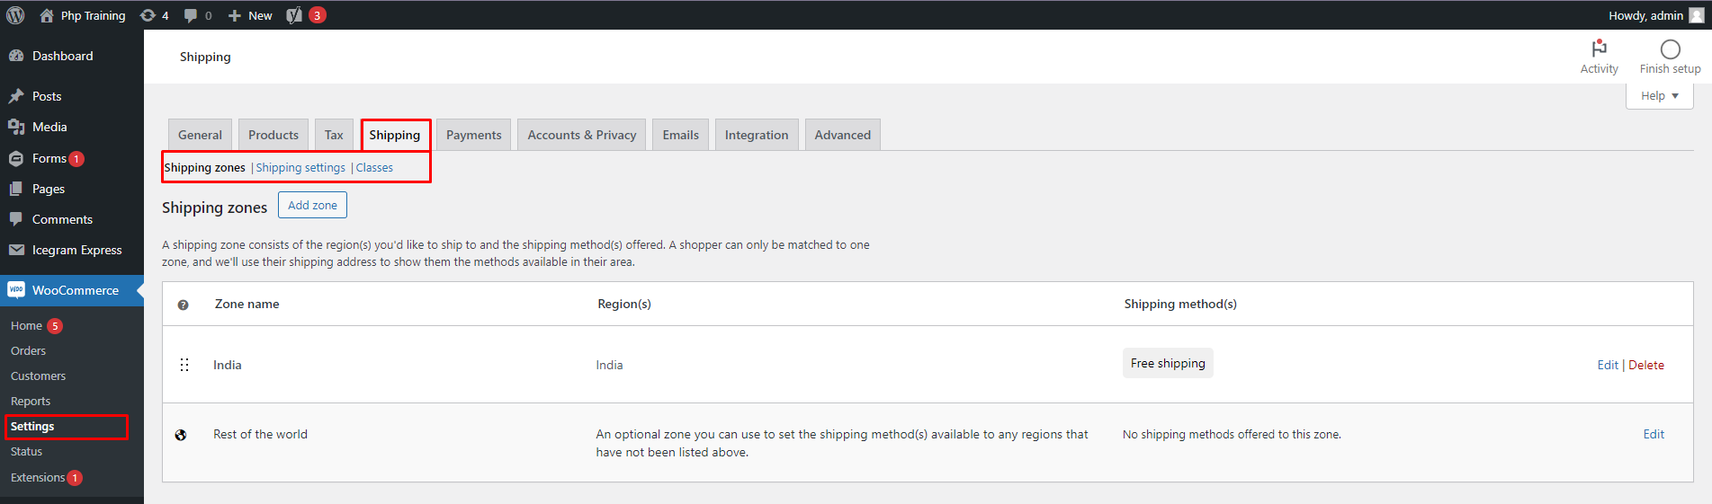Click the updates icon in admin bar
This screenshot has height=504, width=1712.
coord(148,15)
